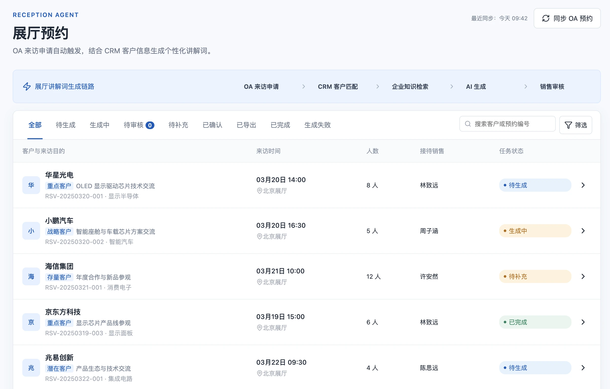Screen dimensions: 610x389
Task: Open the 已导出 tab
Action: tap(246, 125)
